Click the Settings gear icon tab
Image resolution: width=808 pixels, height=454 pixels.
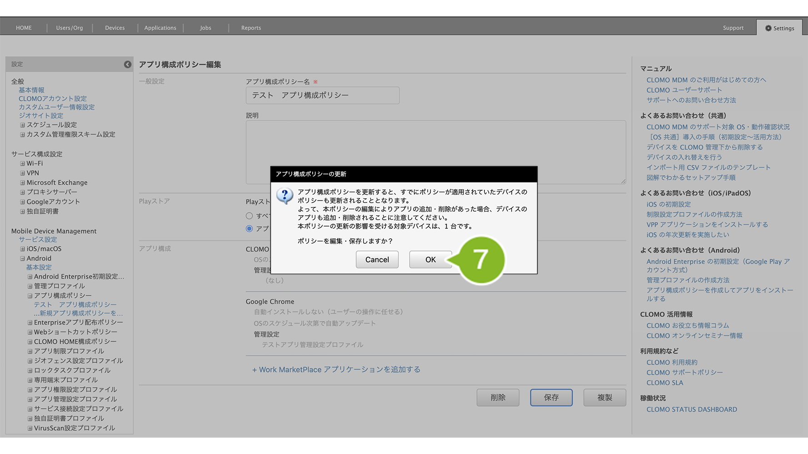coord(779,28)
